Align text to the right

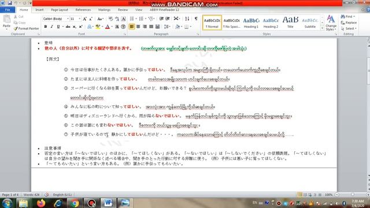coord(145,27)
